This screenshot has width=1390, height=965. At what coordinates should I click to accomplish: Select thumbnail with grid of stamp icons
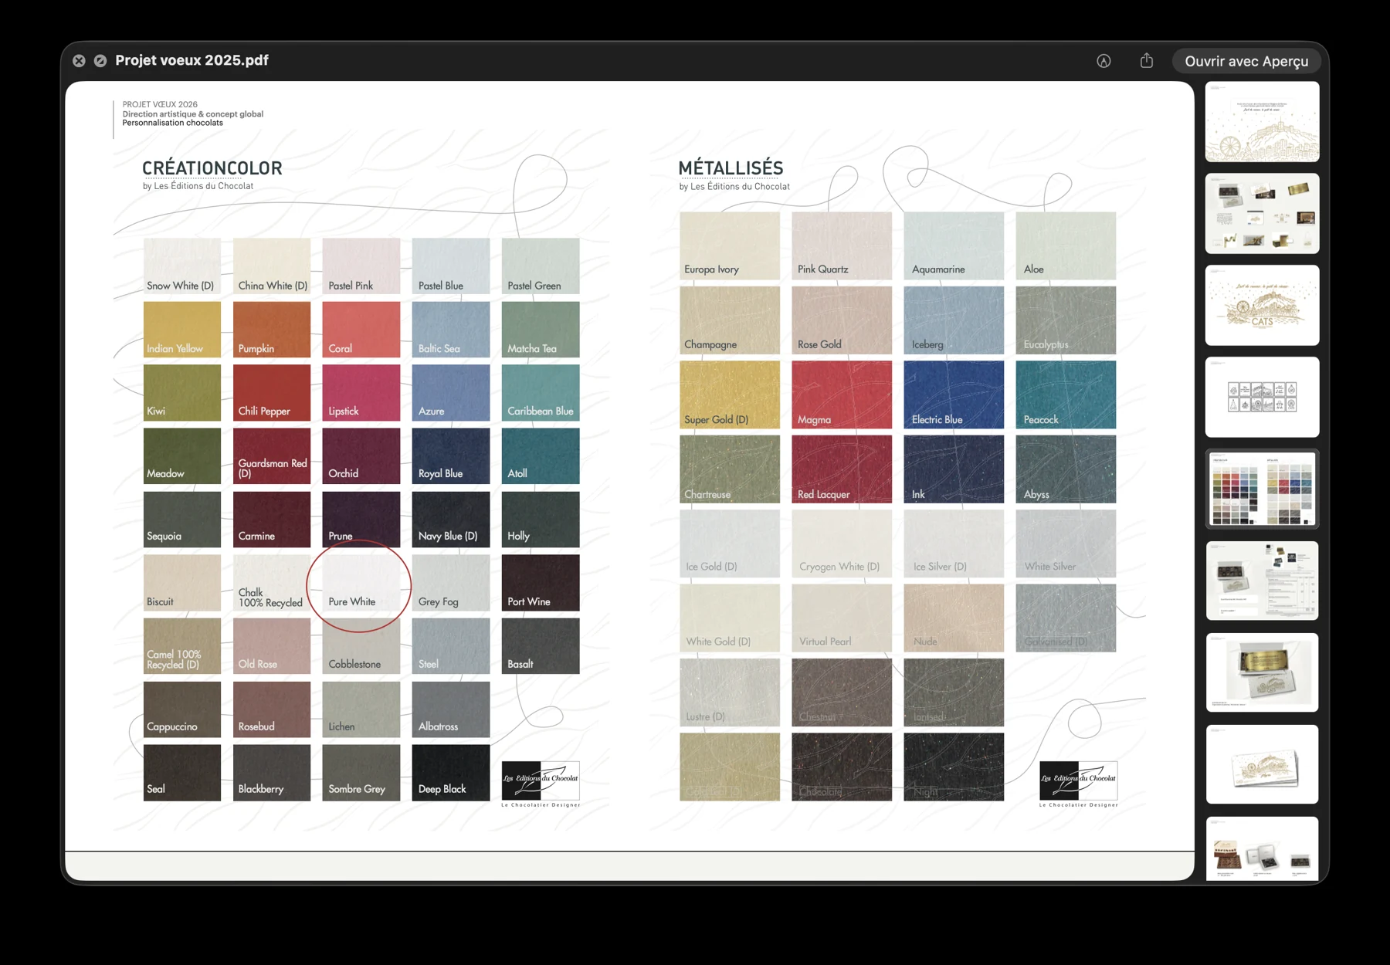[1263, 398]
